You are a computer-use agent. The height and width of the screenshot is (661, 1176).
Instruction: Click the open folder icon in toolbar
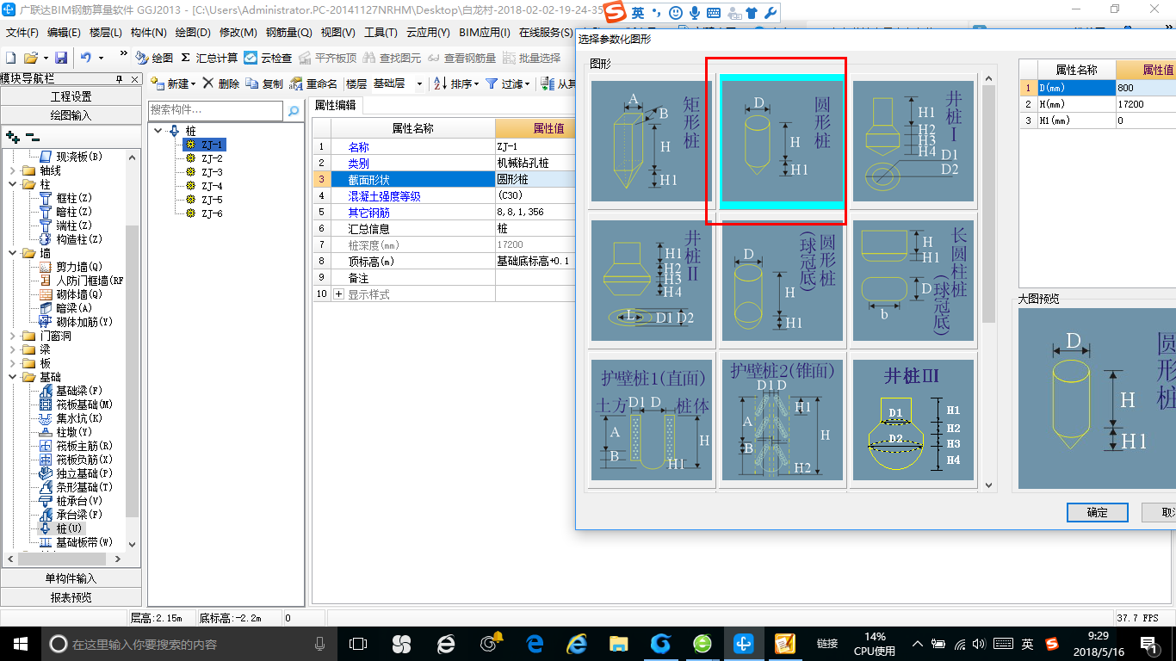point(30,58)
